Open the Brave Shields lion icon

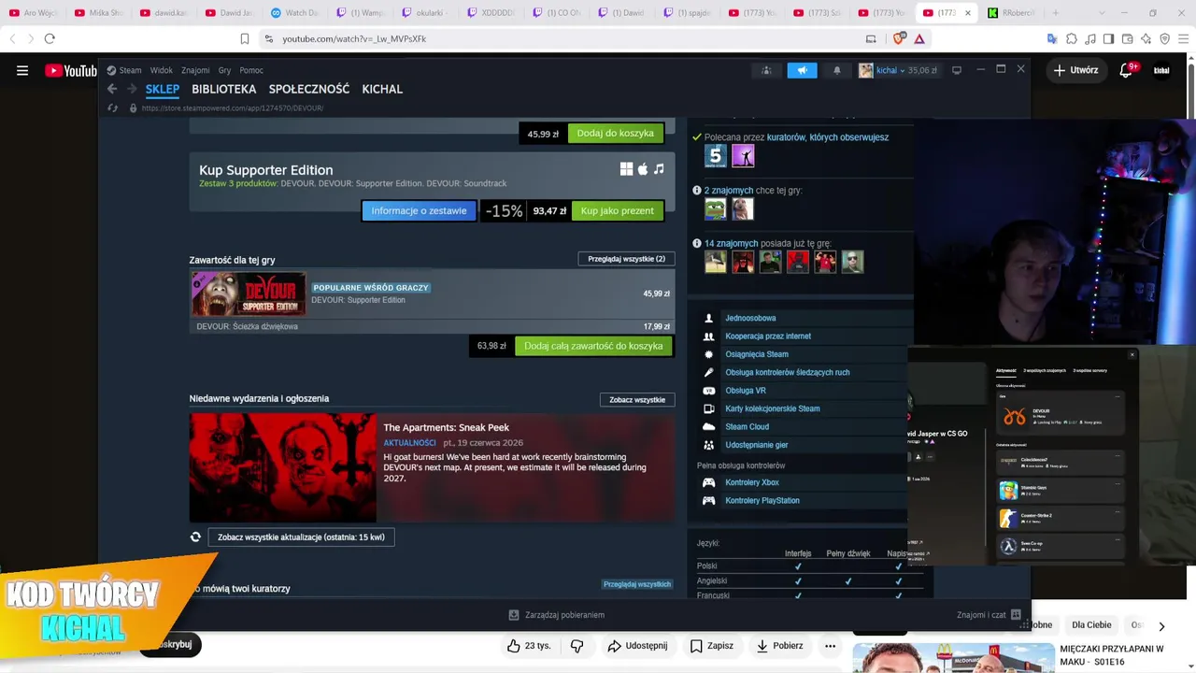click(899, 38)
